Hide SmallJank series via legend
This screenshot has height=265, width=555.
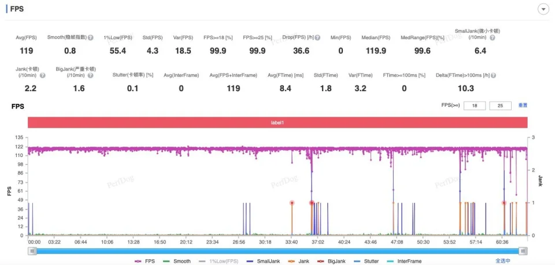click(263, 261)
